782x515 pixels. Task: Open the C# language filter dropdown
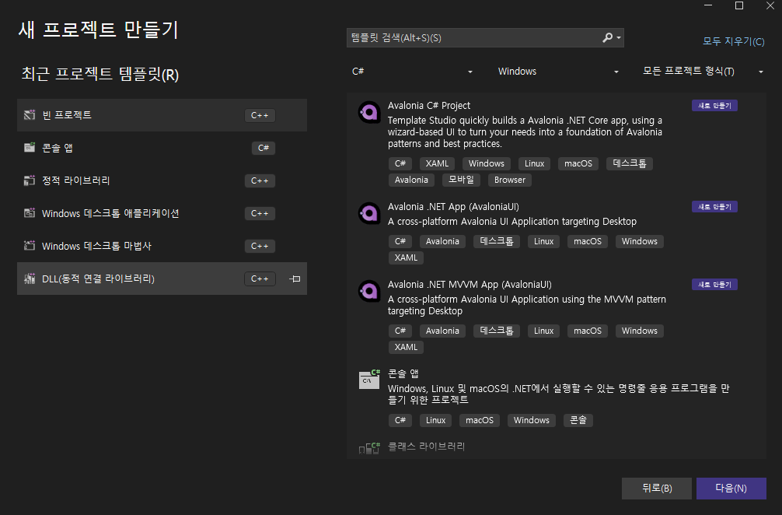pos(412,72)
